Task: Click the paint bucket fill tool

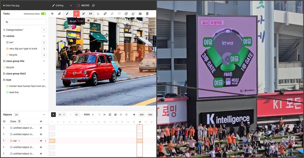Action: 98,14
